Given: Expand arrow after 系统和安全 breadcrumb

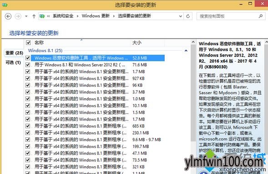Looking at the screenshot, I should coord(78,16).
